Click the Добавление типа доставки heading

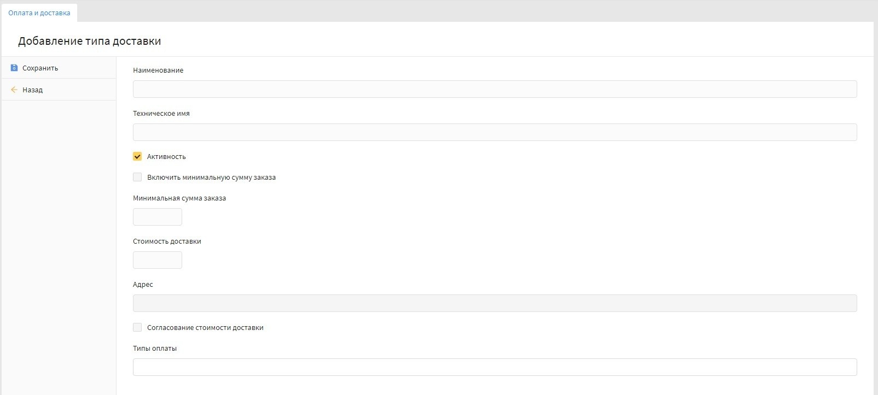pos(90,41)
